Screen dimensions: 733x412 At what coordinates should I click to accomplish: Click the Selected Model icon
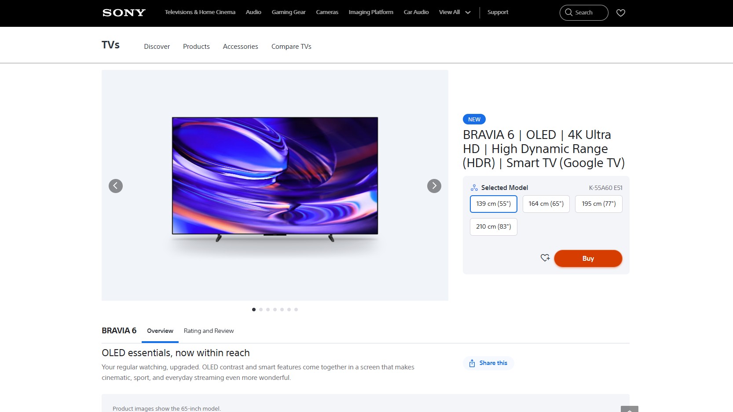[474, 188]
